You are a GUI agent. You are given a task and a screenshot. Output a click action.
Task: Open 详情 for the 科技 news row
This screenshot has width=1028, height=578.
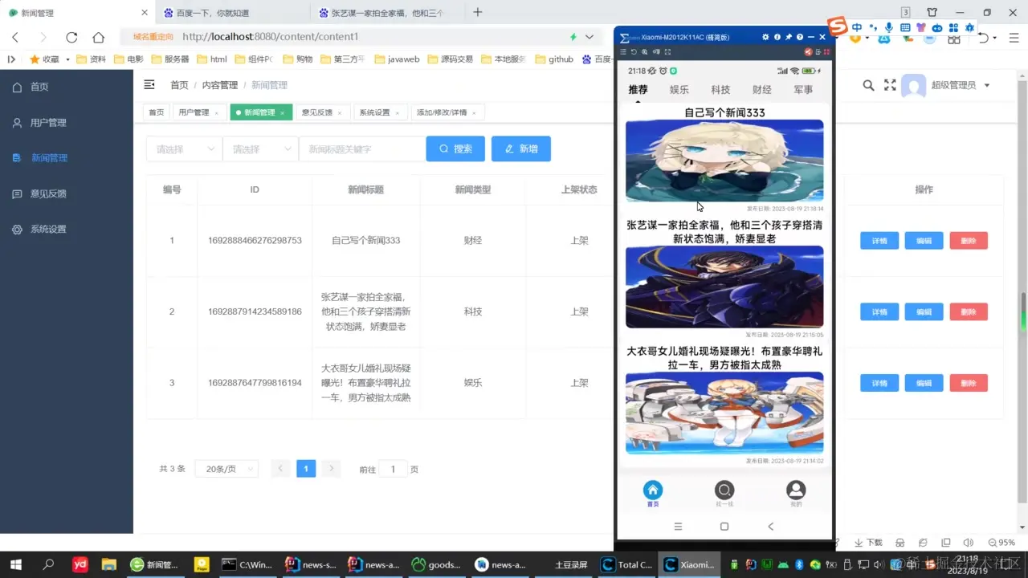[x=879, y=311]
